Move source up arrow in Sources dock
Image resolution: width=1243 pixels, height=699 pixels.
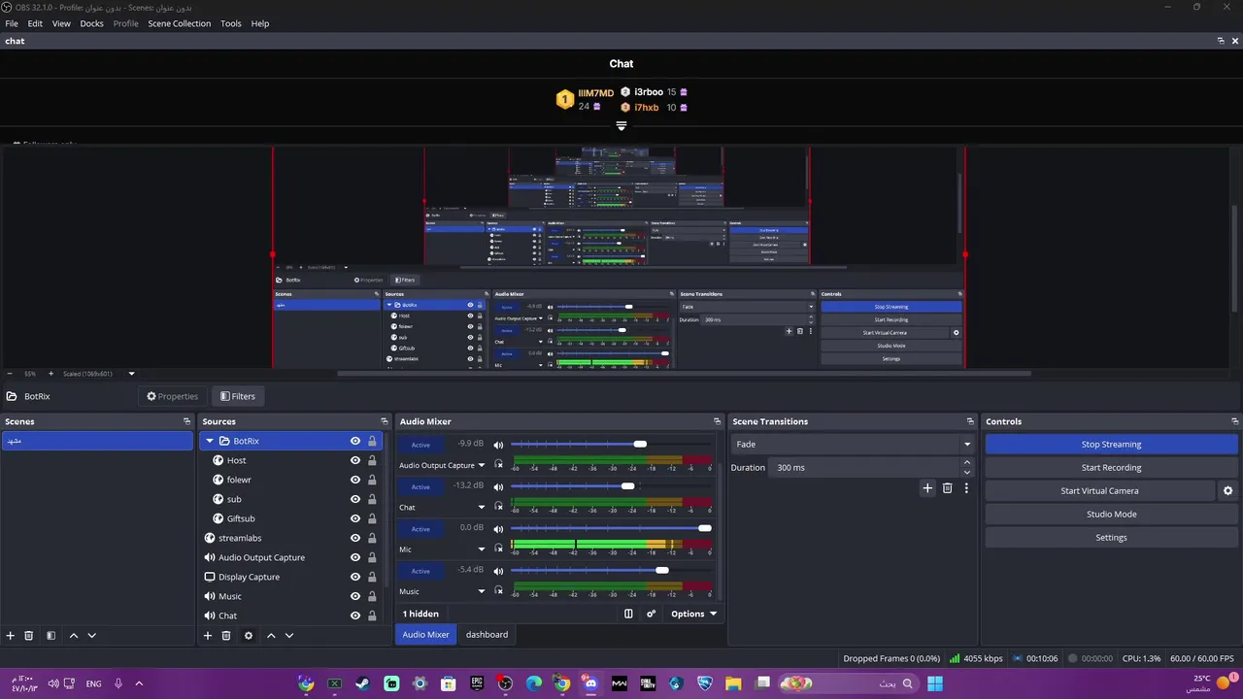coord(271,636)
